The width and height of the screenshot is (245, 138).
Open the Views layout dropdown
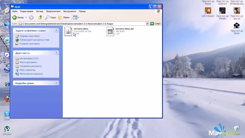click(x=76, y=18)
